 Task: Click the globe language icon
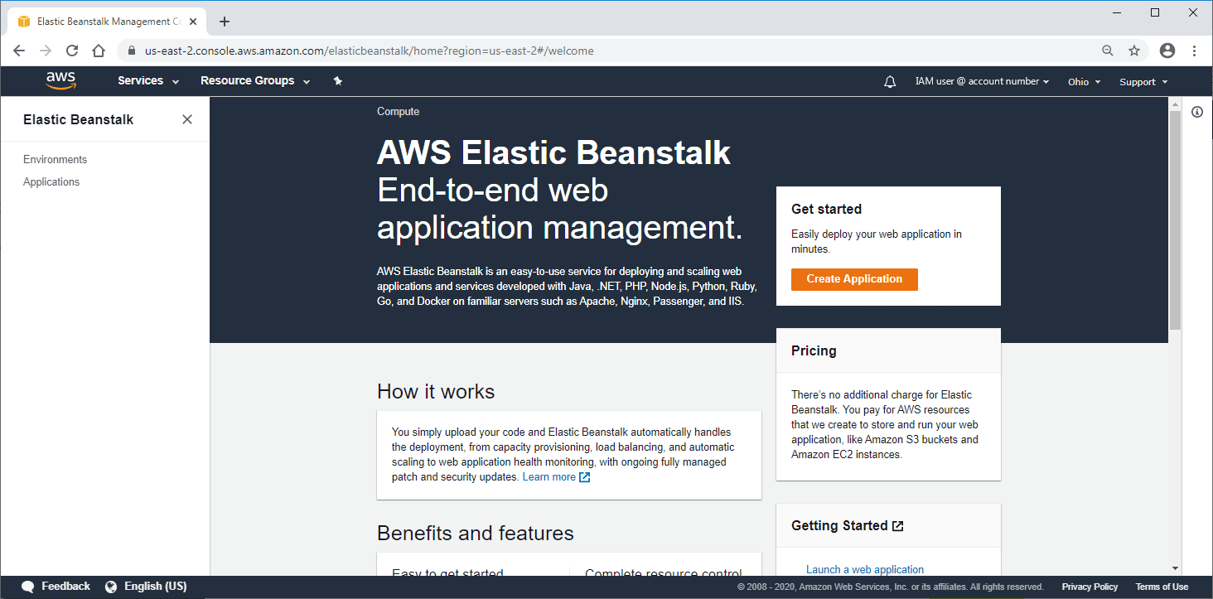point(110,586)
